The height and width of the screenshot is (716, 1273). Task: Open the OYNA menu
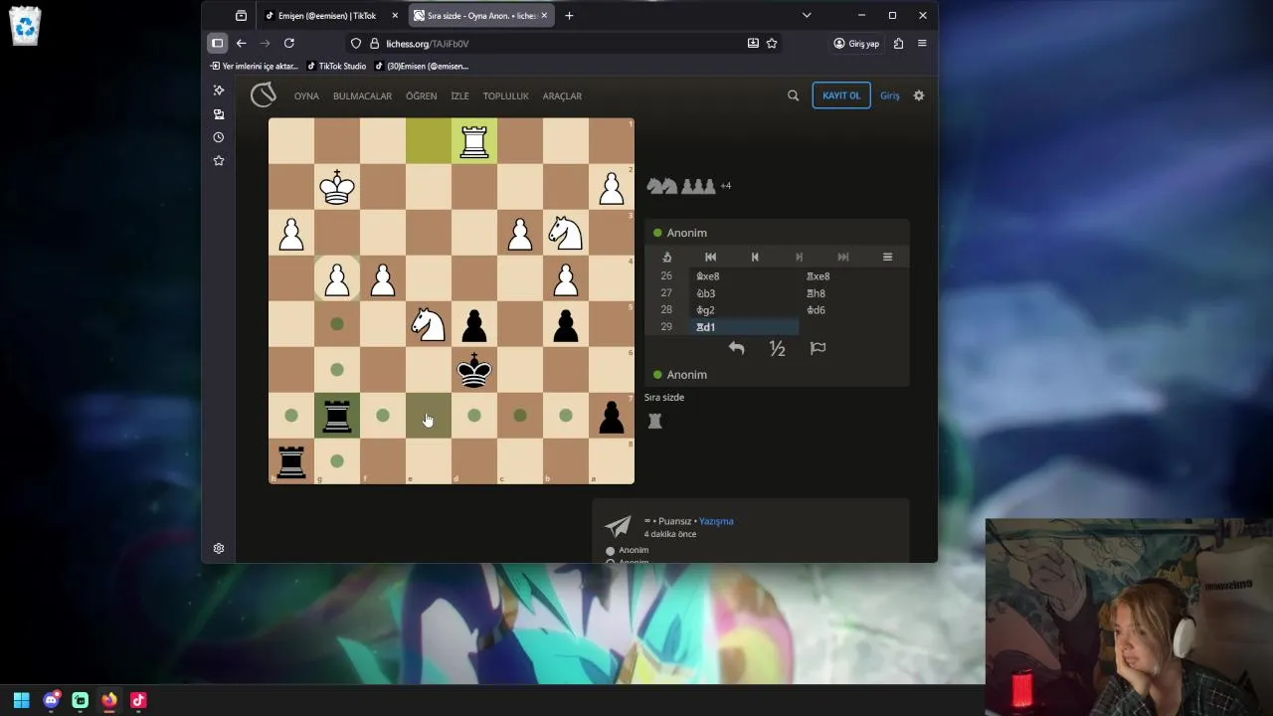tap(306, 96)
